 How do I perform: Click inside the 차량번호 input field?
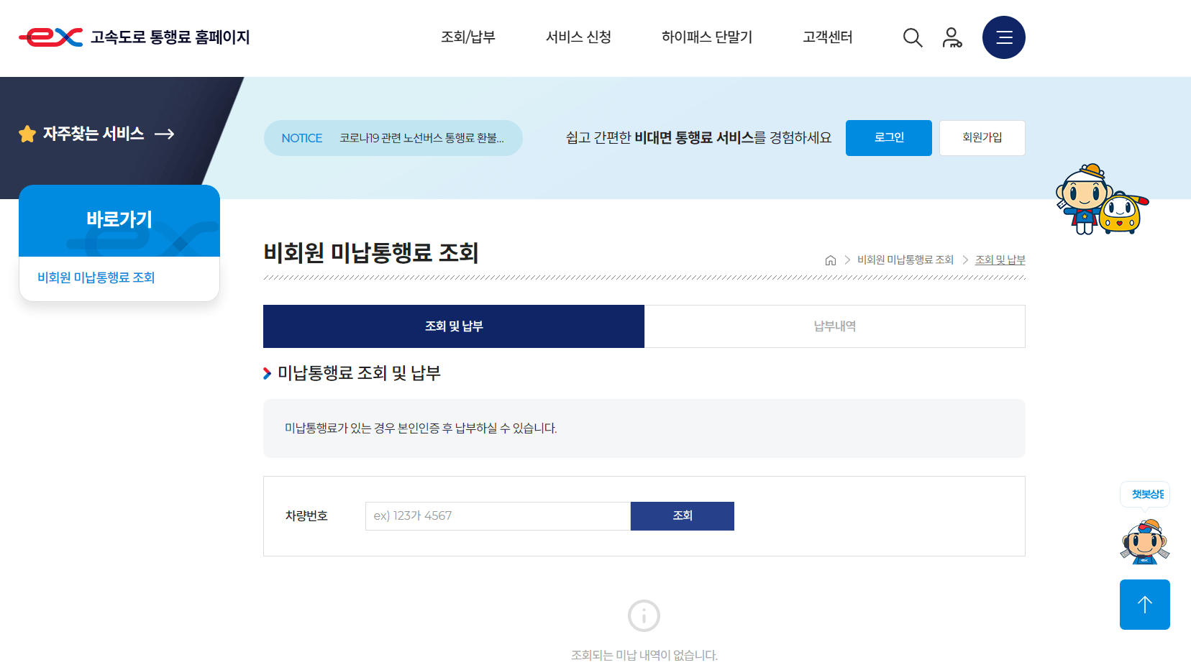pyautogui.click(x=497, y=515)
